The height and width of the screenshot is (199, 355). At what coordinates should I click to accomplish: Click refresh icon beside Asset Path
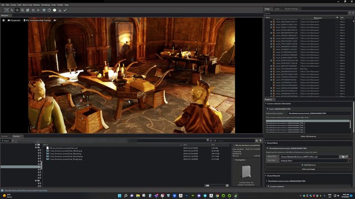(x=340, y=156)
